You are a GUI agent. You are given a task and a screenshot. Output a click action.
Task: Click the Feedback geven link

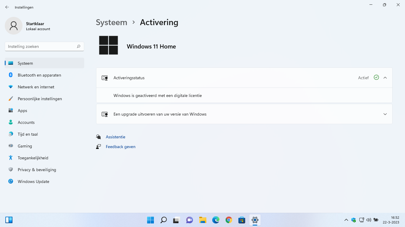[x=121, y=147]
